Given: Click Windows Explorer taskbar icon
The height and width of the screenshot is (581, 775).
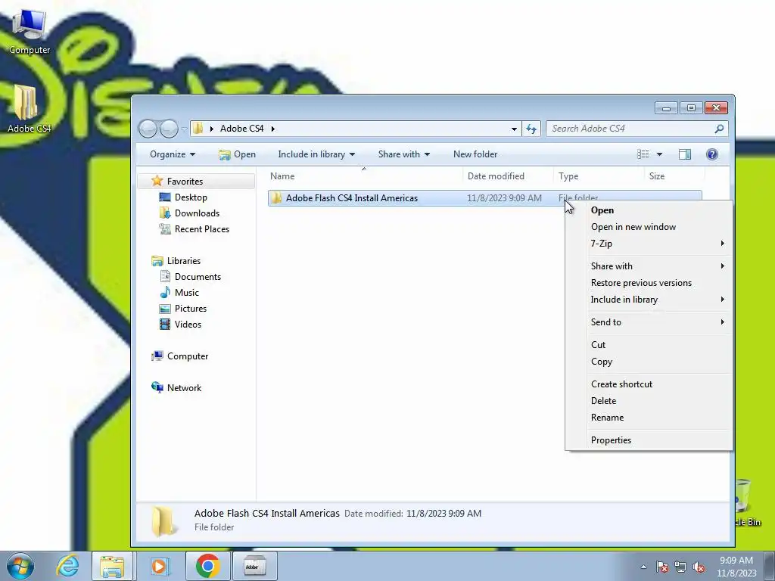Looking at the screenshot, I should point(112,566).
